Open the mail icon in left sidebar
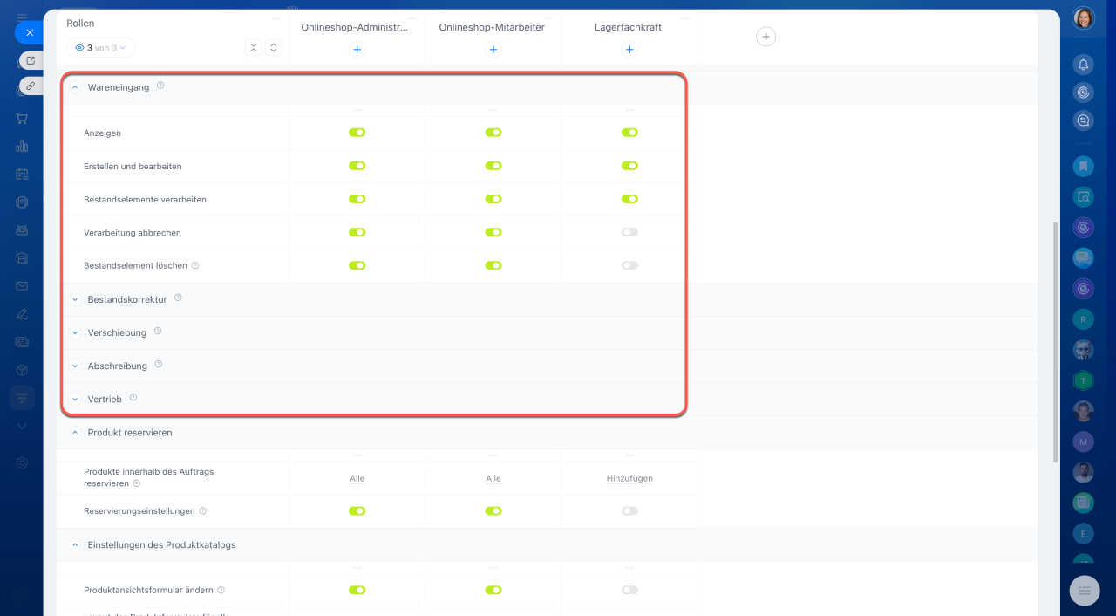The height and width of the screenshot is (616, 1116). [x=22, y=286]
